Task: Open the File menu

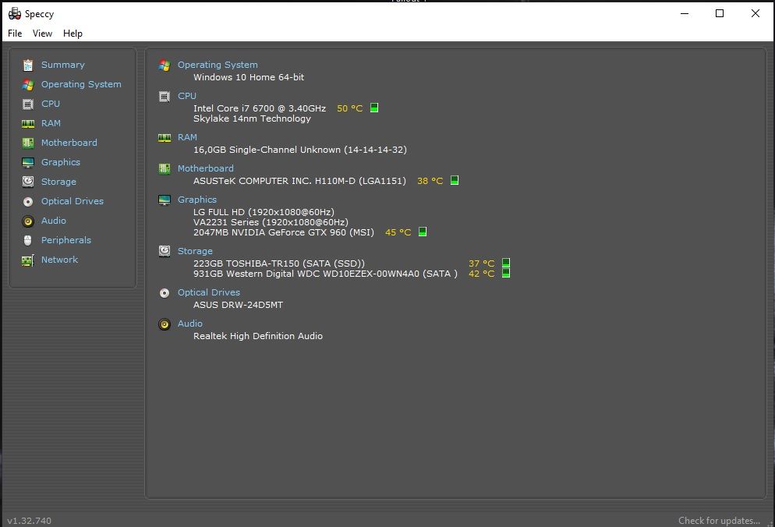Action: (x=15, y=33)
